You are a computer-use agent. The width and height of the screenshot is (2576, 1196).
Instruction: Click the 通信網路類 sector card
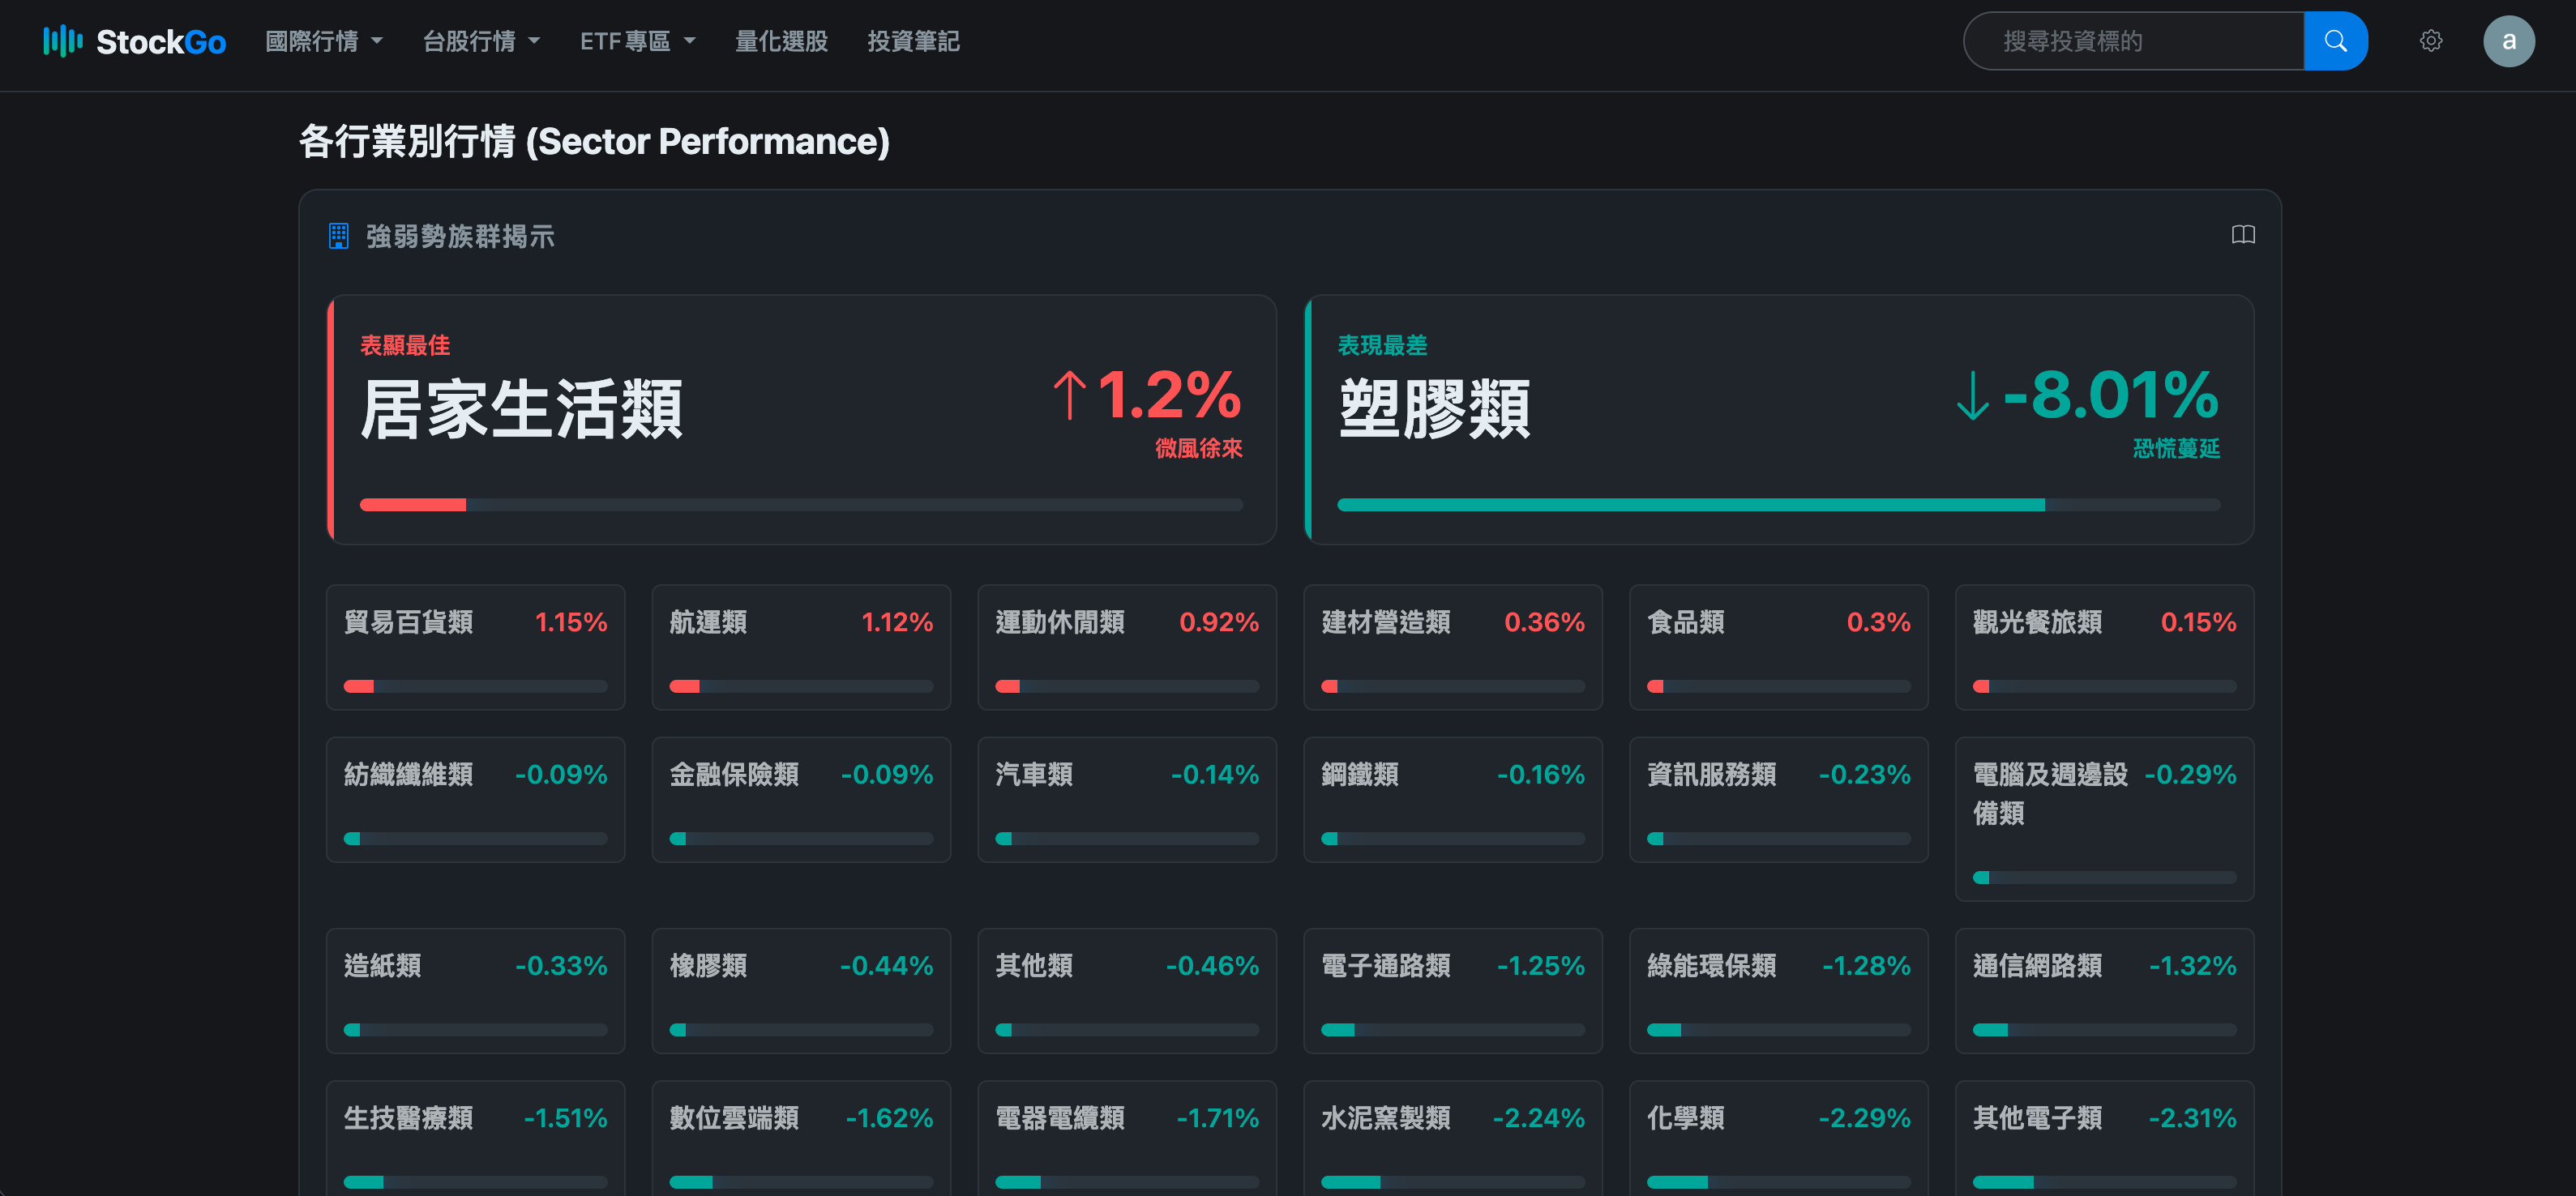coord(2105,990)
